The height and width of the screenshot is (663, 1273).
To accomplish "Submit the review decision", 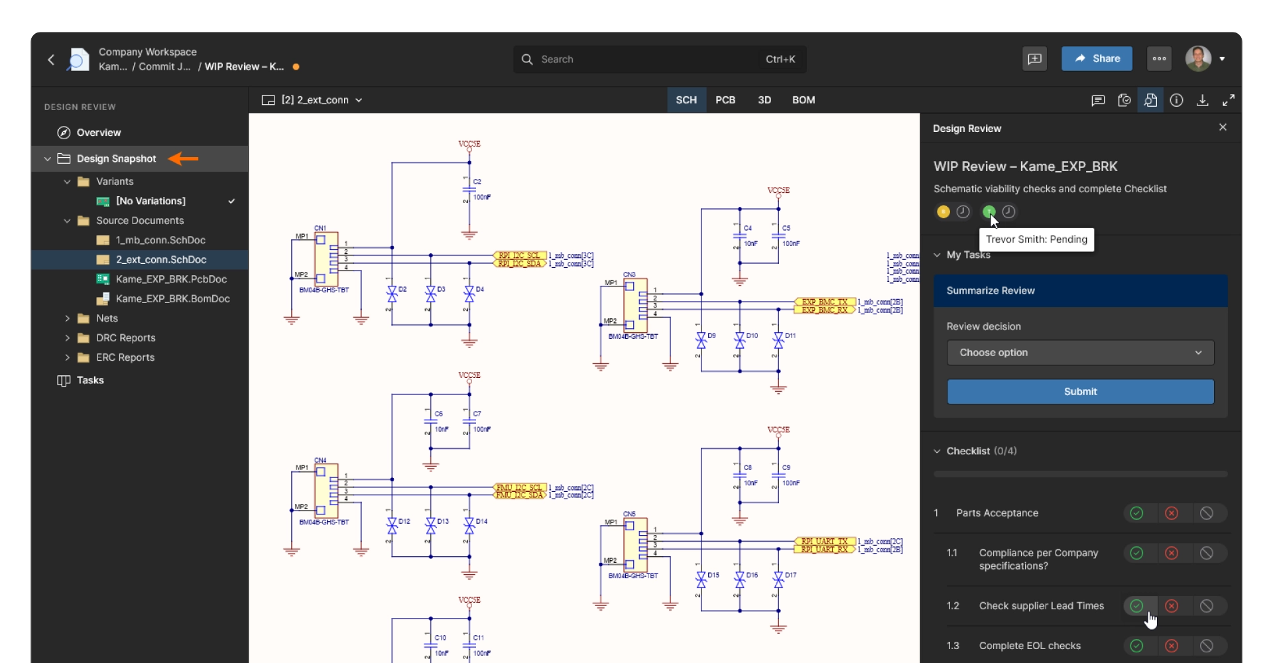I will pyautogui.click(x=1080, y=392).
